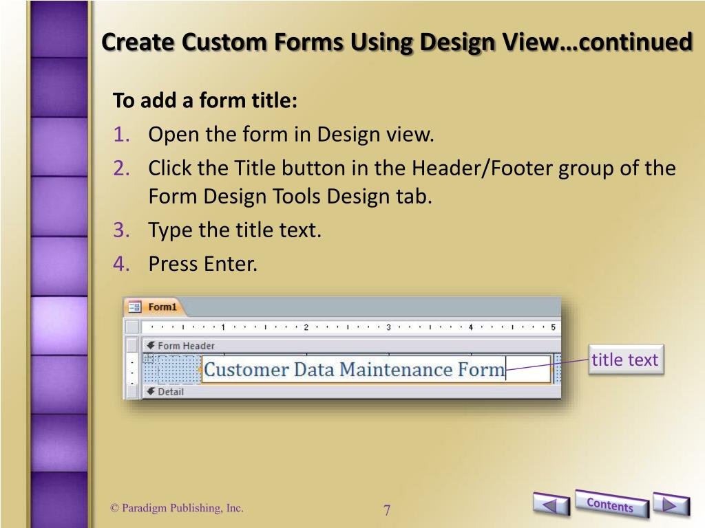705x528 pixels.
Task: Click the horizontal ruler at the 2 mark
Action: pyautogui.click(x=306, y=327)
